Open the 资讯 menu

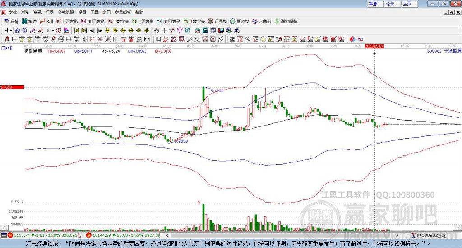pyautogui.click(x=37, y=12)
